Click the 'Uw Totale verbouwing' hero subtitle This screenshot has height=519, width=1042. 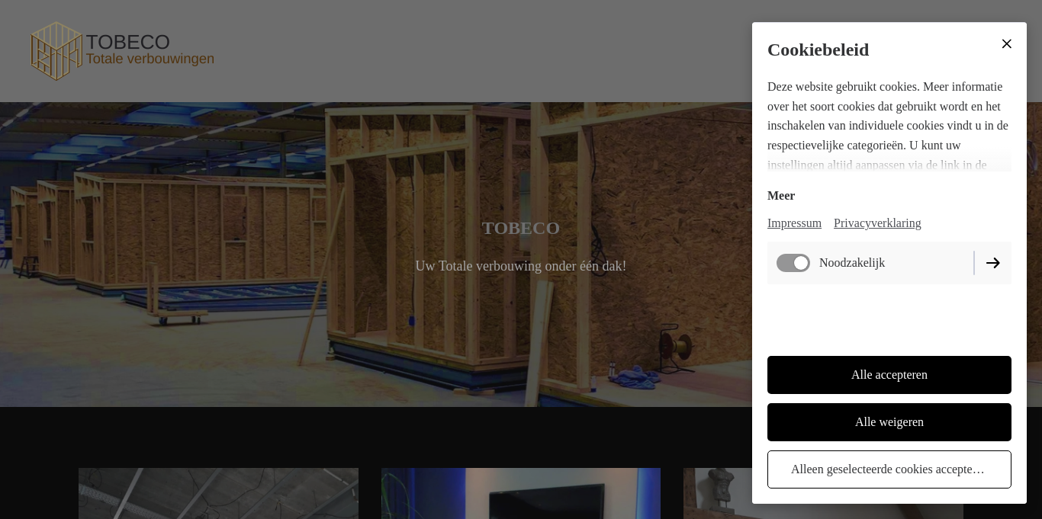click(x=521, y=266)
